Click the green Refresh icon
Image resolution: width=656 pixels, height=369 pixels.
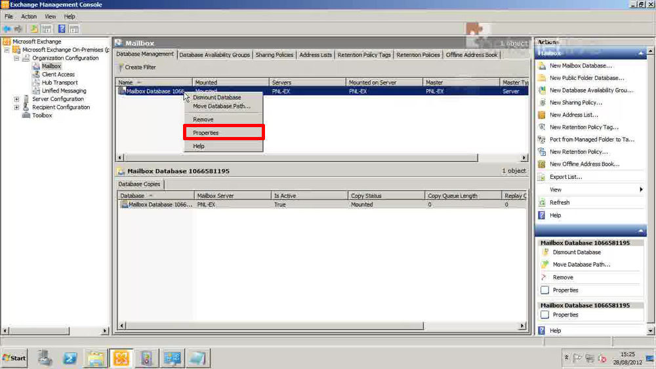[542, 203]
